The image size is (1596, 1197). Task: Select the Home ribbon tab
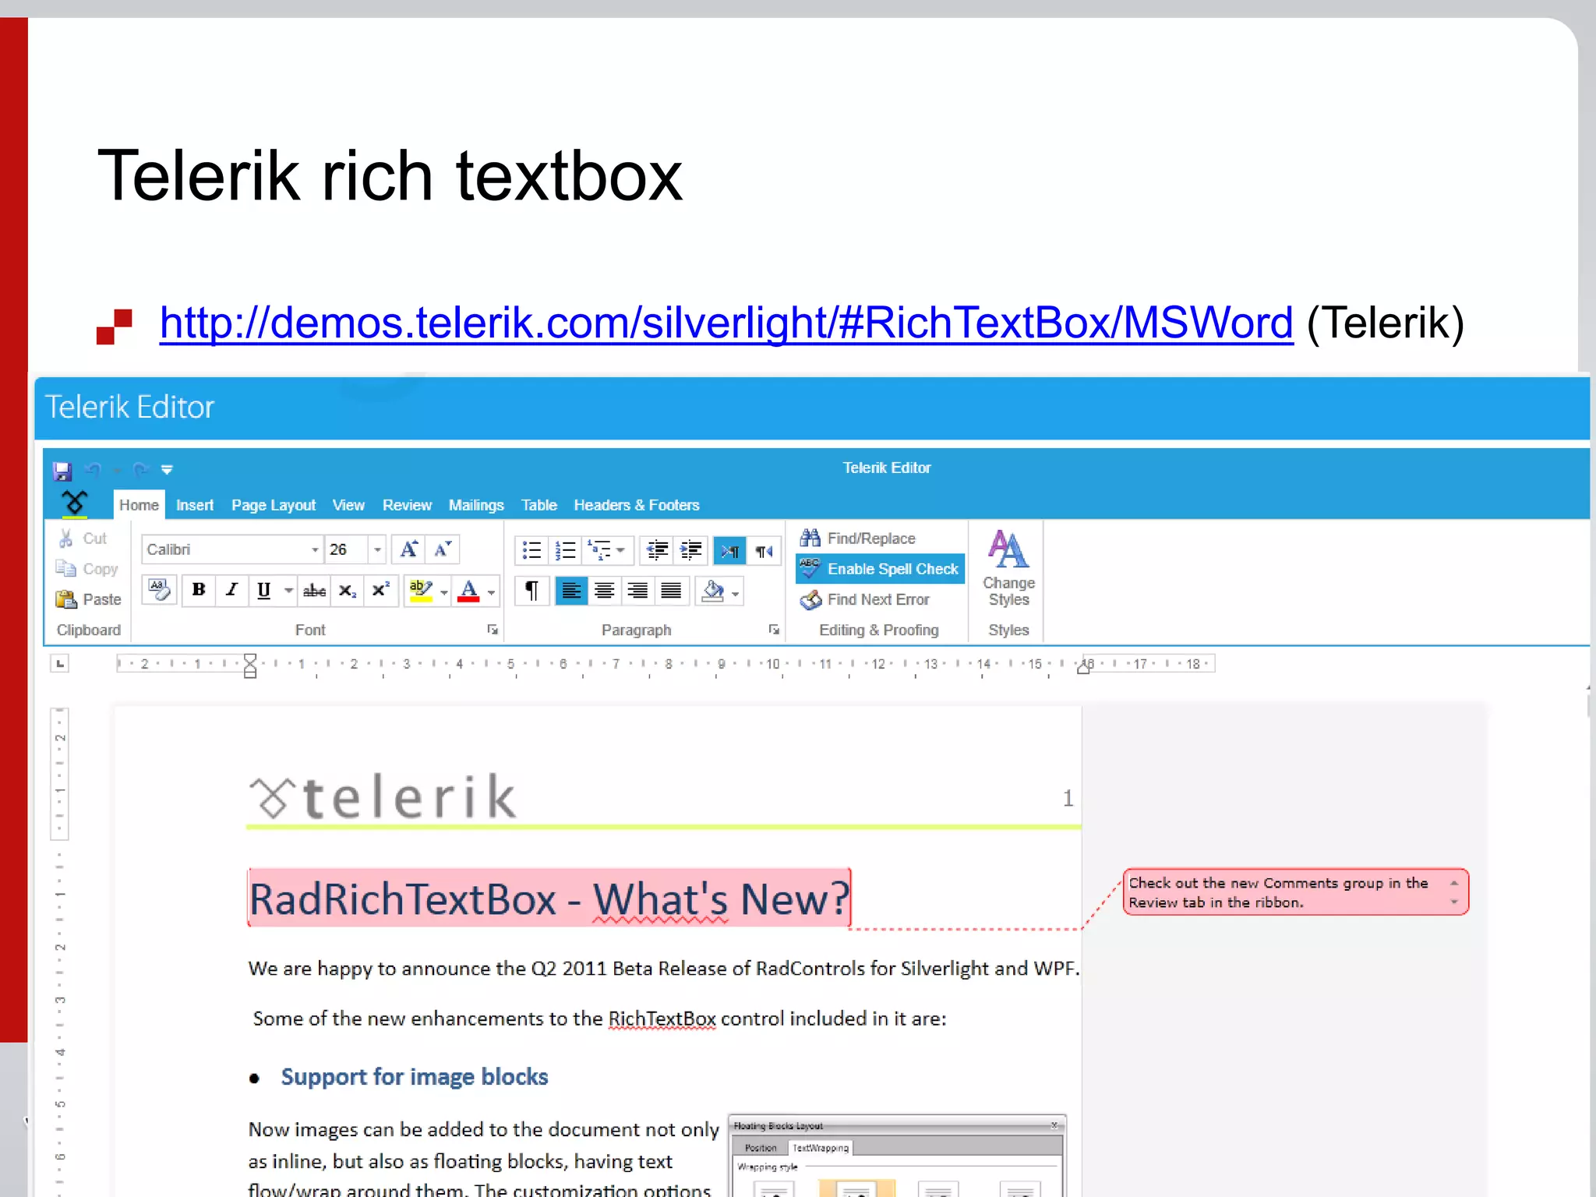[139, 505]
